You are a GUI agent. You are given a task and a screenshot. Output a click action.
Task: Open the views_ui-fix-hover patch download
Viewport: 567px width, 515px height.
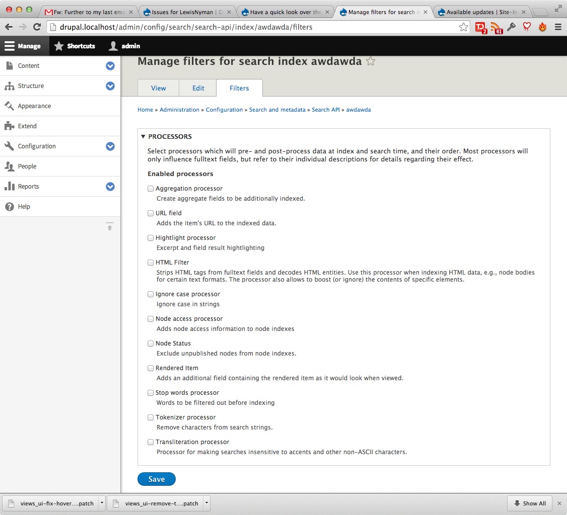point(50,503)
